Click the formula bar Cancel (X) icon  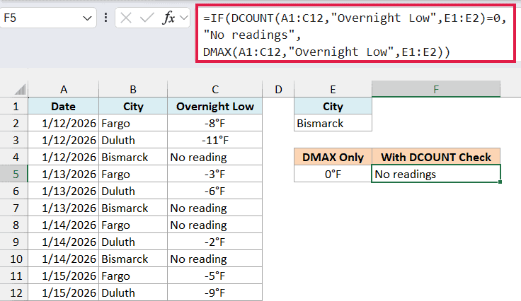(x=126, y=18)
